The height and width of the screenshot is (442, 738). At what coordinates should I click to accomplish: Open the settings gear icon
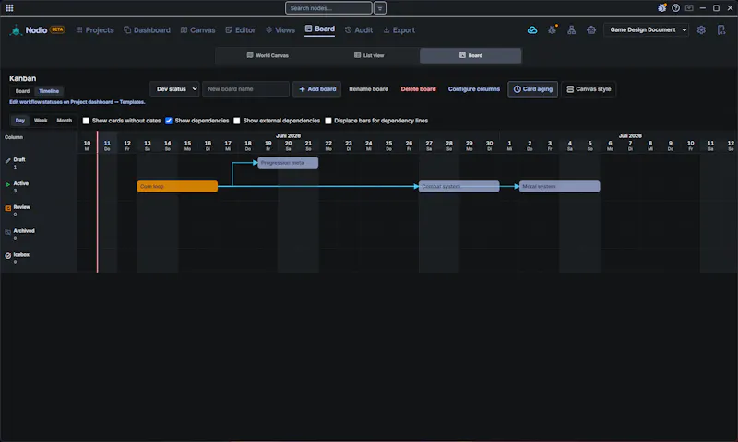701,30
